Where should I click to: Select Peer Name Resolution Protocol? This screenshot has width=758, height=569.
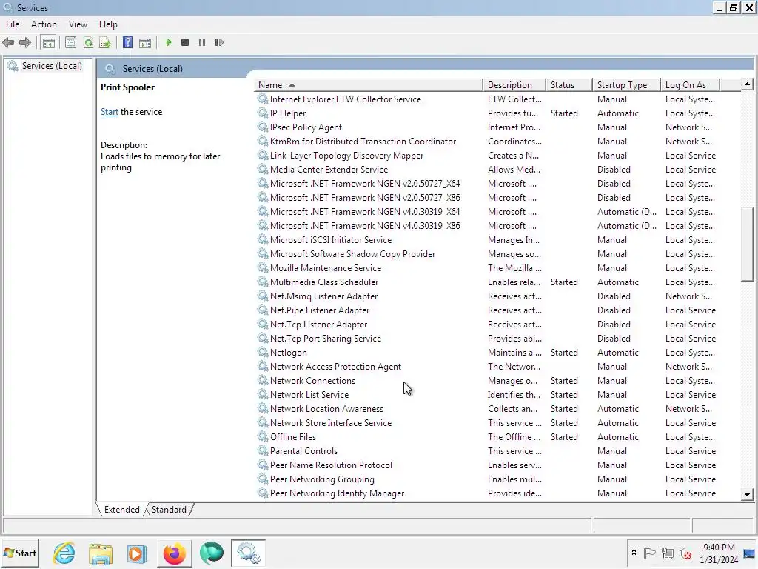(331, 465)
